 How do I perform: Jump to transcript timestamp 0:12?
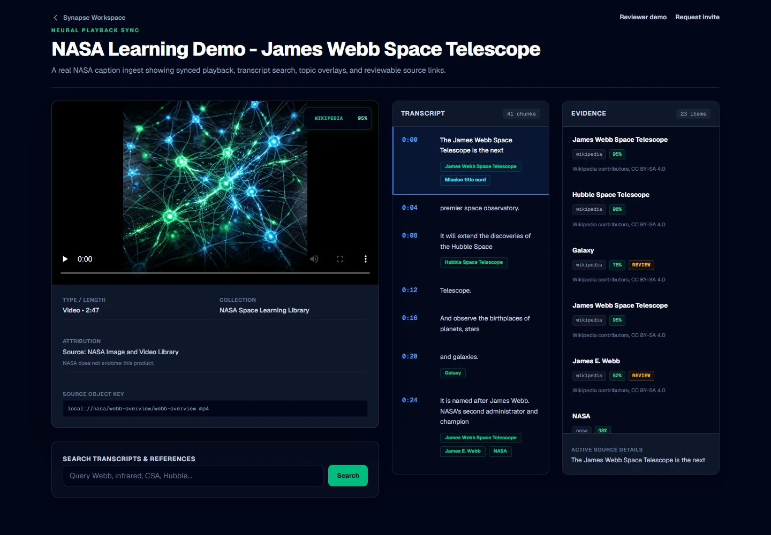tap(410, 290)
